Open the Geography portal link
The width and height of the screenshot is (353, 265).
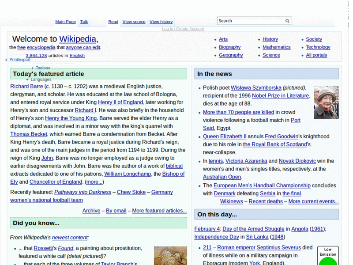point(231,55)
